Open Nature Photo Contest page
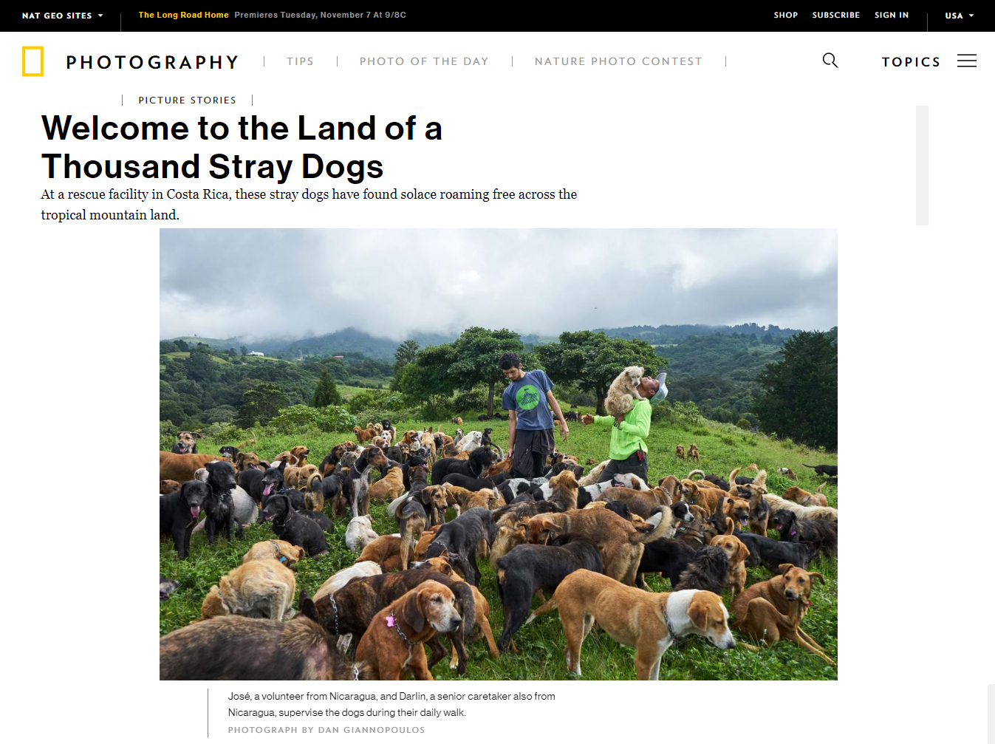This screenshot has width=995, height=744. pos(618,61)
